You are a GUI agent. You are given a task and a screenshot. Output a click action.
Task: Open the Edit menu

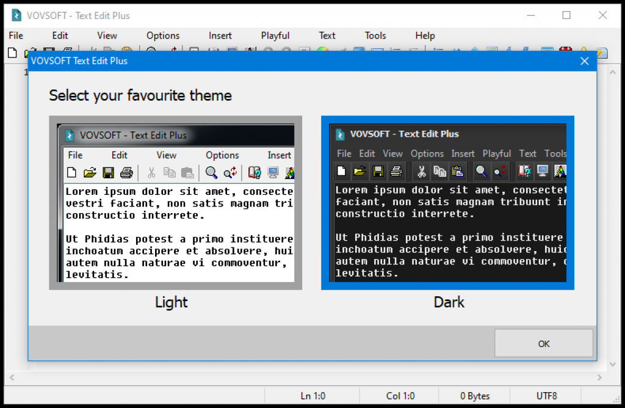(60, 35)
